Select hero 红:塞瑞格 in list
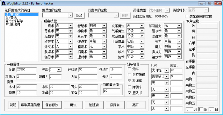 tap(21, 15)
